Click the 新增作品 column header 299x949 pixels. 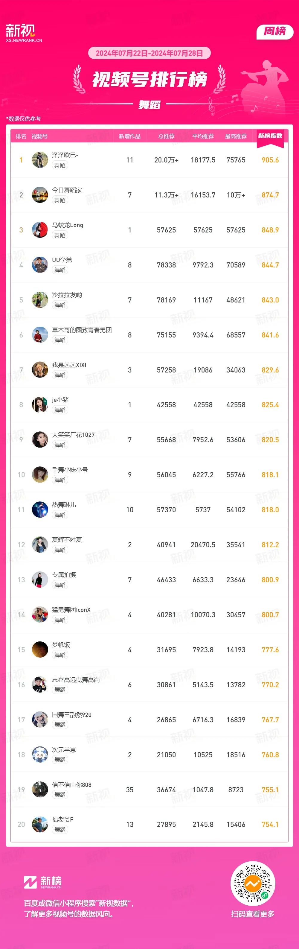click(x=129, y=136)
